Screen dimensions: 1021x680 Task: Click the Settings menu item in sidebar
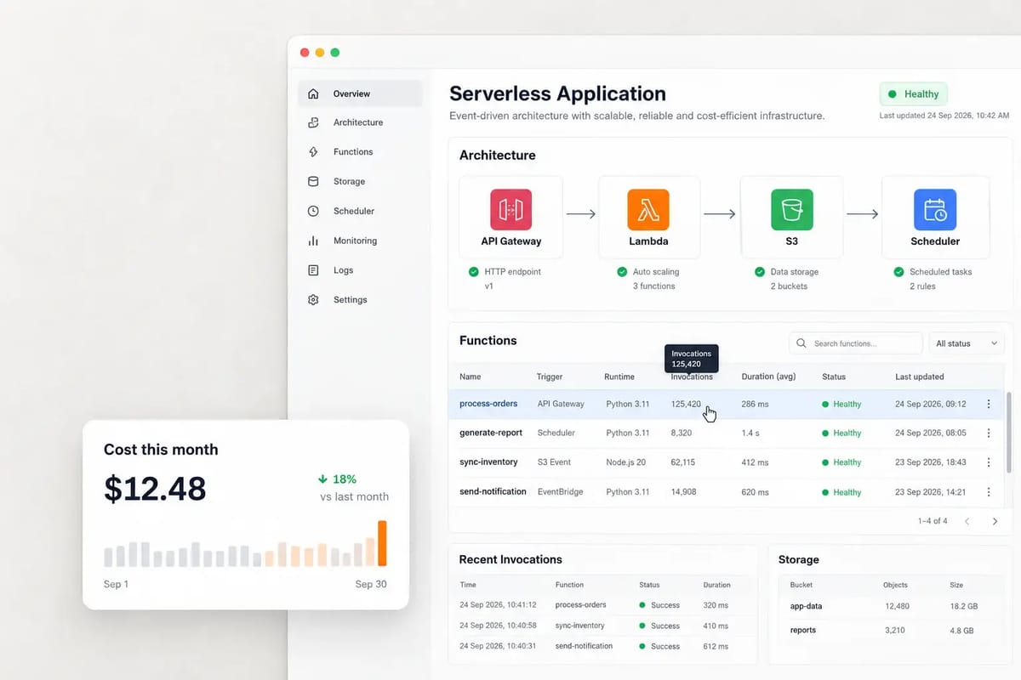pyautogui.click(x=360, y=300)
